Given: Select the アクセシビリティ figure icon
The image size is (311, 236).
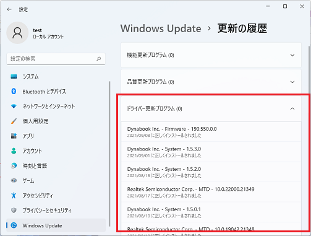Looking at the screenshot, I should click(x=14, y=195).
